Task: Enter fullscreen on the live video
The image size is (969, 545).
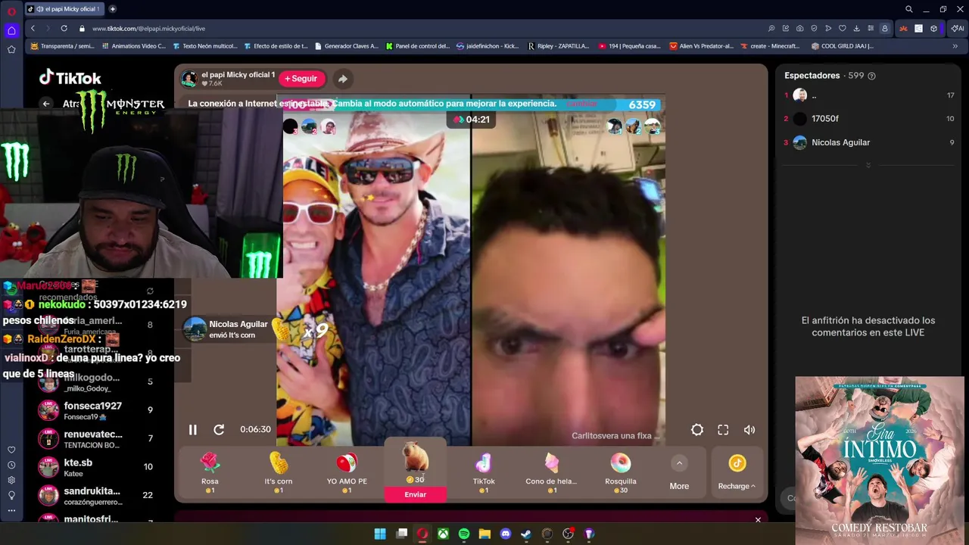Action: pos(723,429)
